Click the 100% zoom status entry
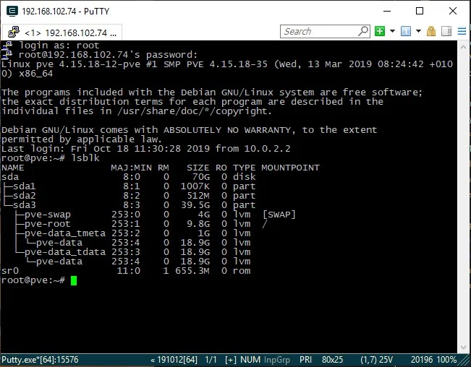The height and width of the screenshot is (367, 471). [446, 360]
